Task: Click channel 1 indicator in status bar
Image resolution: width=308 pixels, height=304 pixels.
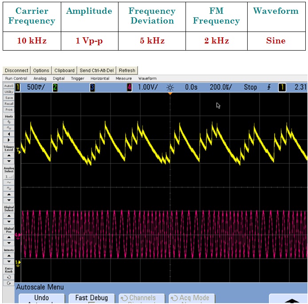Action: [x=18, y=87]
